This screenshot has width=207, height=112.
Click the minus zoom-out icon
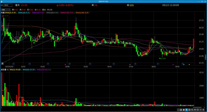[x=201, y=110]
